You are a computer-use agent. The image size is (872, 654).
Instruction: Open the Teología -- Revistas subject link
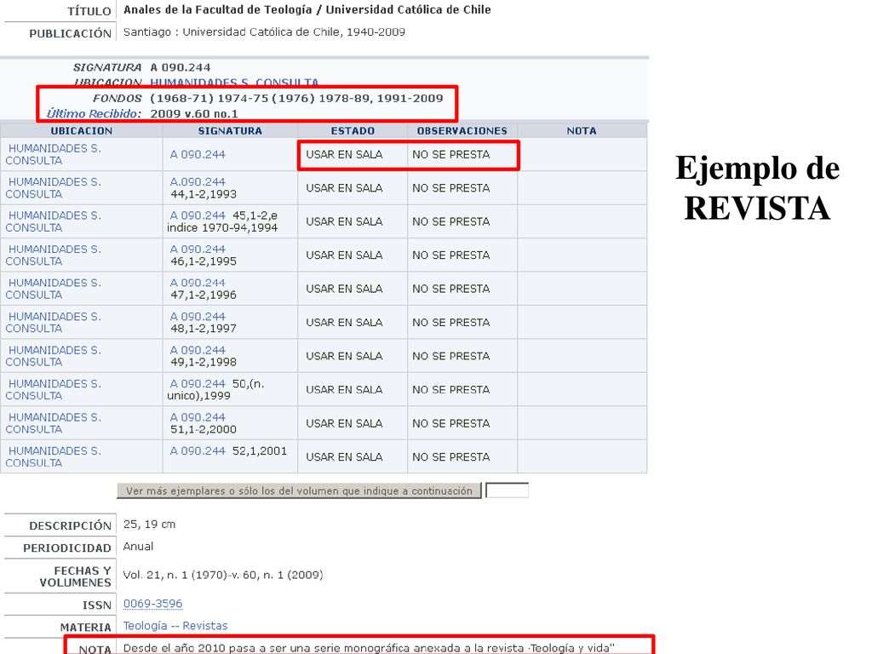click(175, 626)
